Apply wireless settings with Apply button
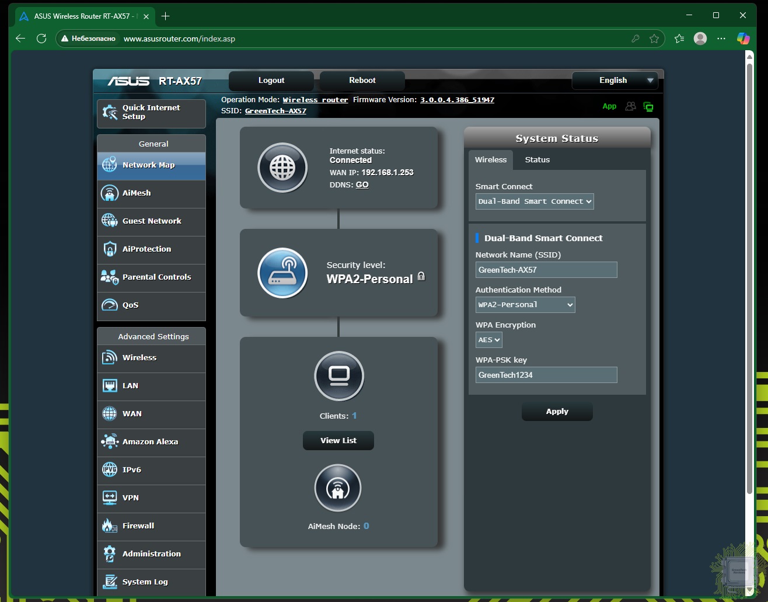The width and height of the screenshot is (768, 602). tap(557, 412)
